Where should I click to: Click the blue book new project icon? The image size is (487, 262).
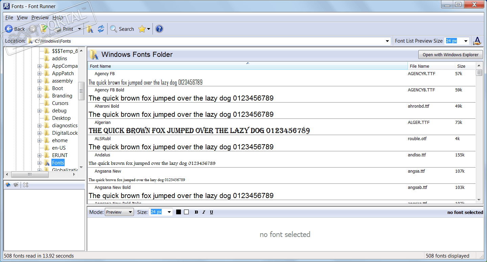(x=8, y=185)
